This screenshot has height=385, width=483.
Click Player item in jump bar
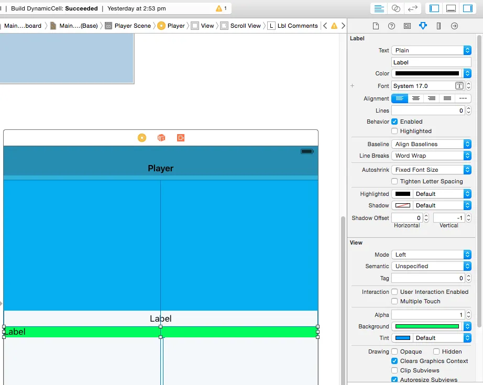point(172,26)
